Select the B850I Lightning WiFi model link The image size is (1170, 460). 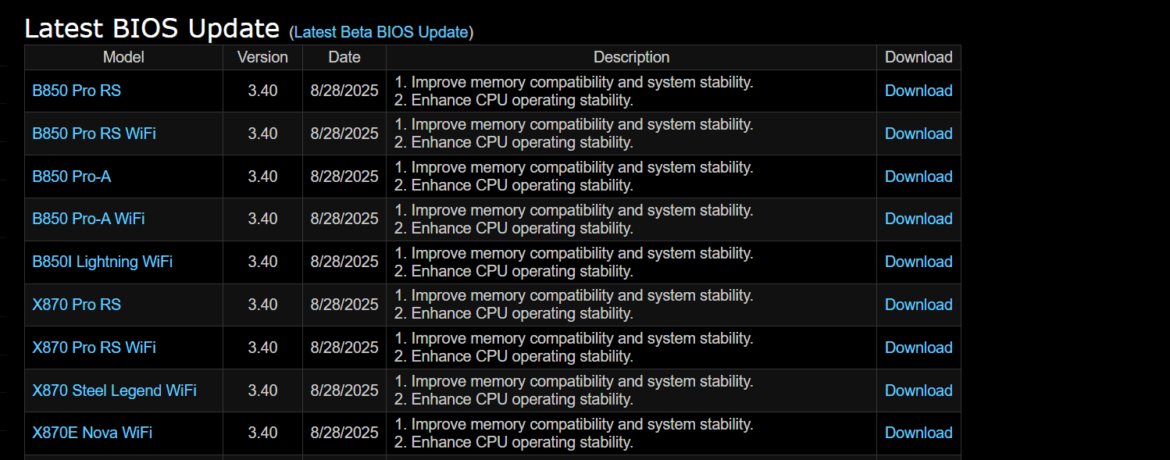click(102, 262)
